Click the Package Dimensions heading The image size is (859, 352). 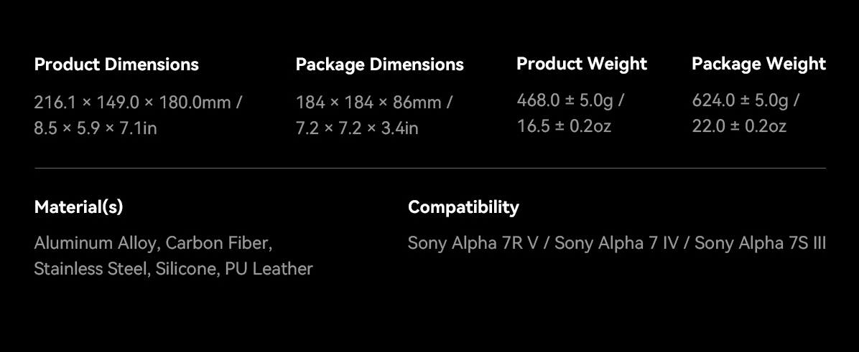click(379, 65)
